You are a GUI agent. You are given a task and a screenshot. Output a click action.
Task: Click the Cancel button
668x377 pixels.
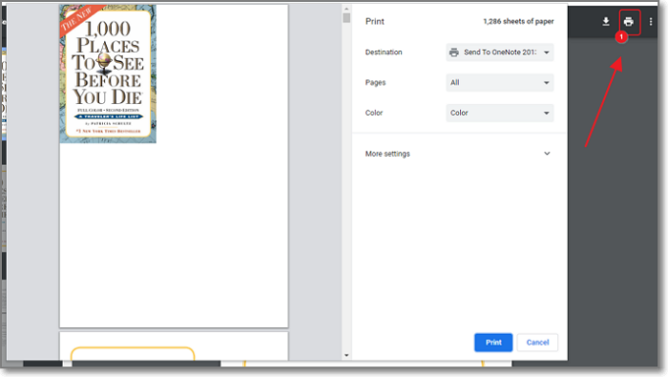537,343
